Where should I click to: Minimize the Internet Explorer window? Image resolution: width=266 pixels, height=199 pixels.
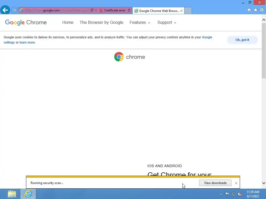coord(243,3)
